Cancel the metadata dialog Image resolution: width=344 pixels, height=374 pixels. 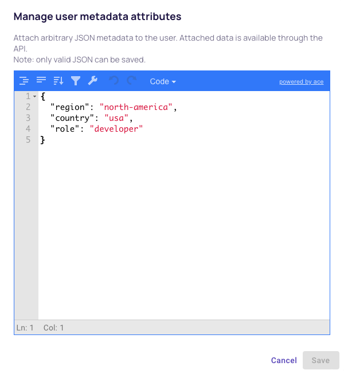[x=284, y=360]
